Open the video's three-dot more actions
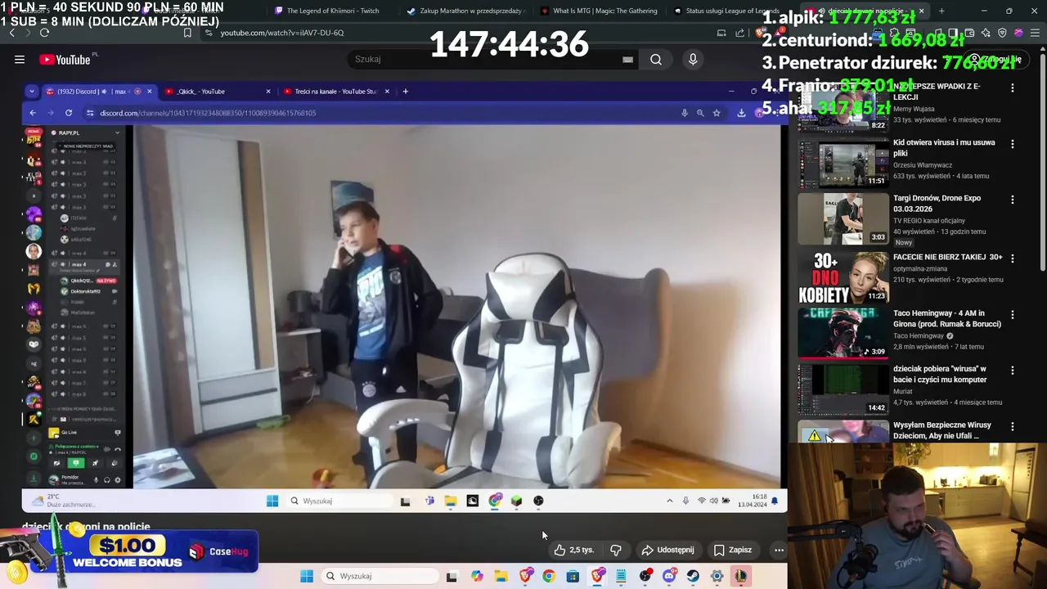Image resolution: width=1047 pixels, height=589 pixels. coord(779,550)
